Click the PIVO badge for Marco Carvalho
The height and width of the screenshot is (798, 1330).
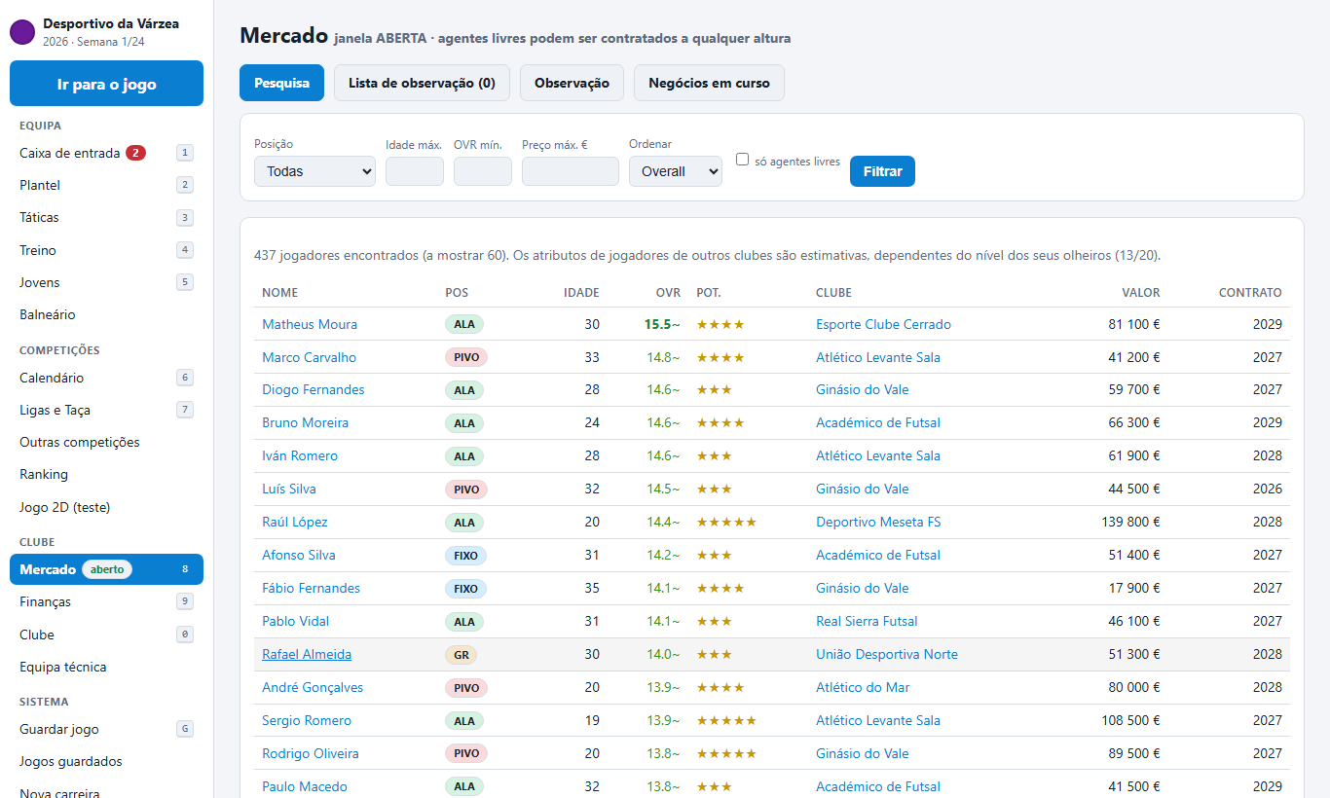click(x=466, y=357)
